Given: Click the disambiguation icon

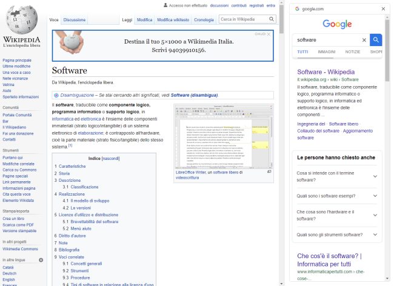Looking at the screenshot, I should click(56, 95).
